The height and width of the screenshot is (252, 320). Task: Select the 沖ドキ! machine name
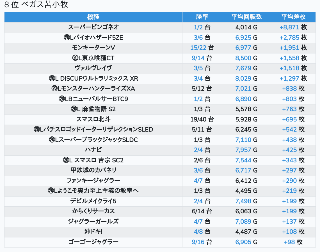[x=93, y=232]
